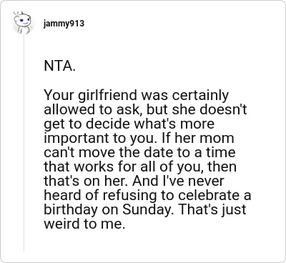Collapse the comment thread via vertical line
The width and height of the screenshot is (286, 263).
[x=24, y=143]
